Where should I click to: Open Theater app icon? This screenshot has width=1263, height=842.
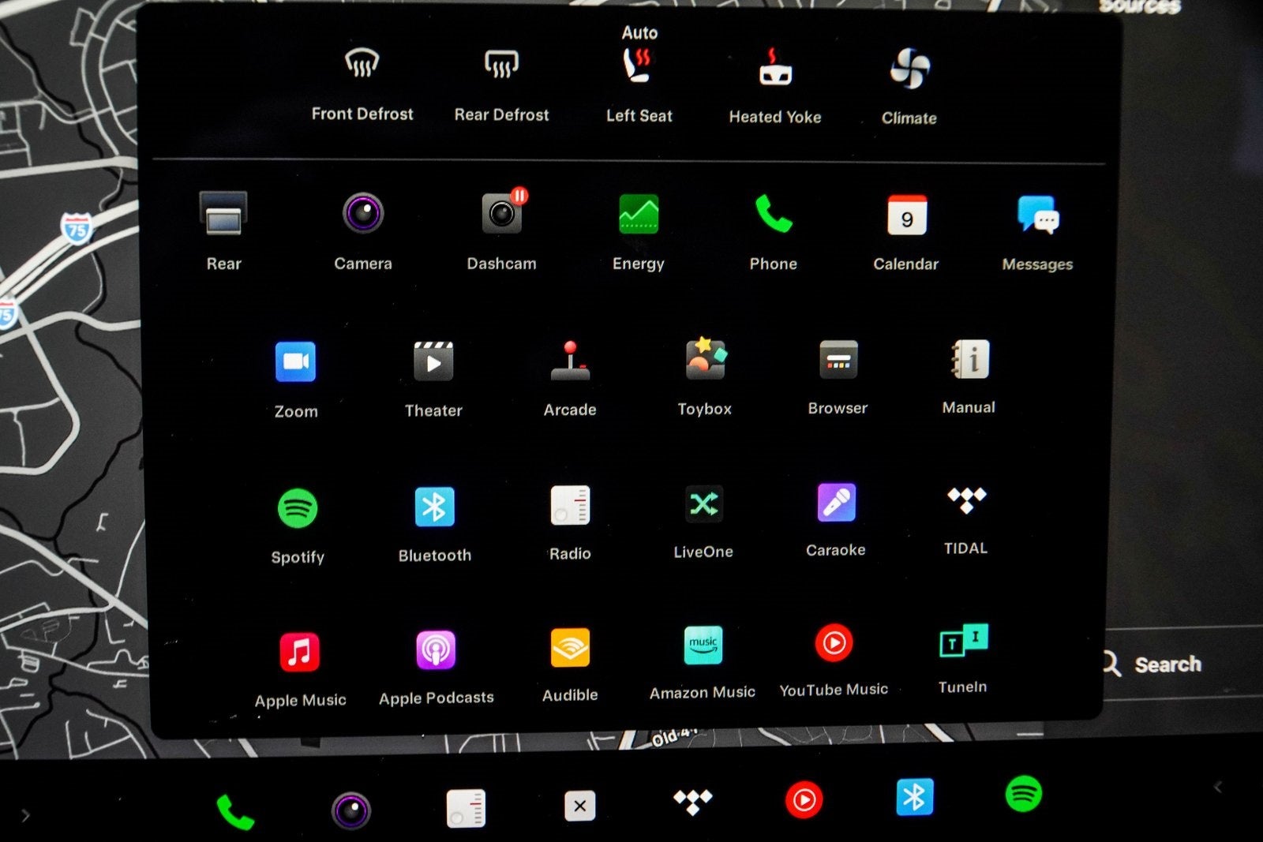tap(433, 362)
